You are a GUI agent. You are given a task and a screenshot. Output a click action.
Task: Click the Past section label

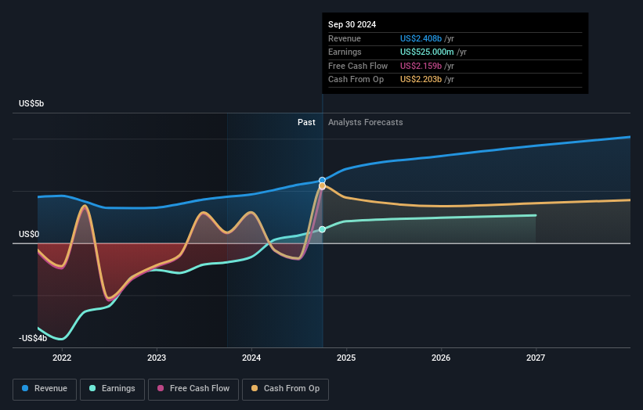[306, 122]
